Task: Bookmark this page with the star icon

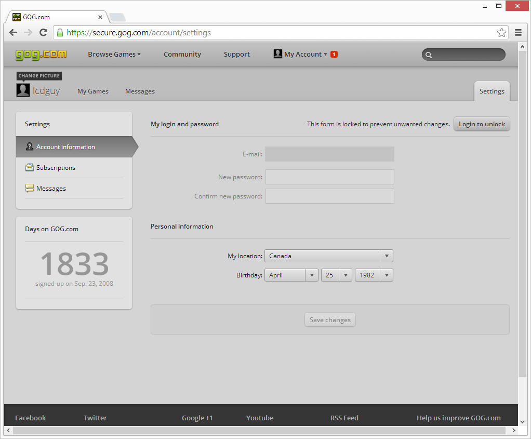Action: point(501,33)
